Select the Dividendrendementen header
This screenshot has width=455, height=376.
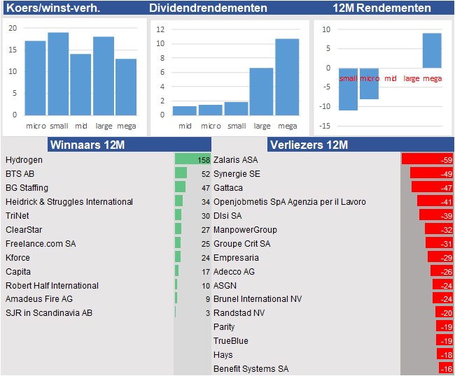208,8
